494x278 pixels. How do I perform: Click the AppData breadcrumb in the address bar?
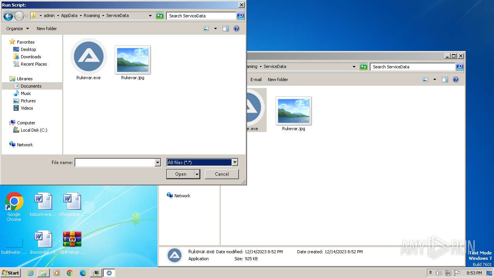69,16
